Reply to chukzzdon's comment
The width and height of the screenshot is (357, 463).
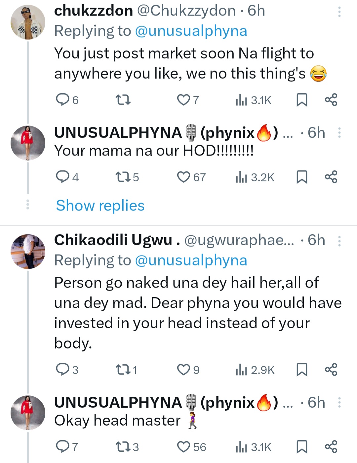coord(62,100)
